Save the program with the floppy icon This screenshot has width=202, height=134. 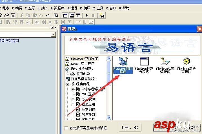coord(13,16)
